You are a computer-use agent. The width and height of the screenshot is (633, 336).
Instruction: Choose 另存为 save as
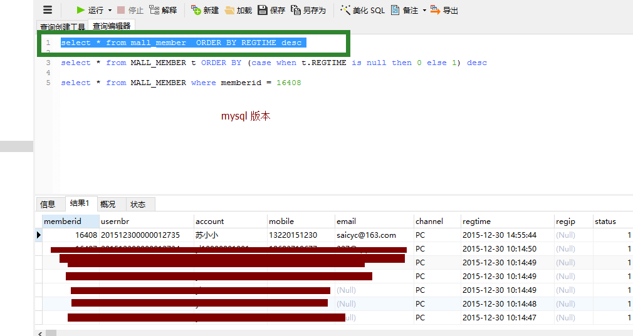[x=308, y=10]
